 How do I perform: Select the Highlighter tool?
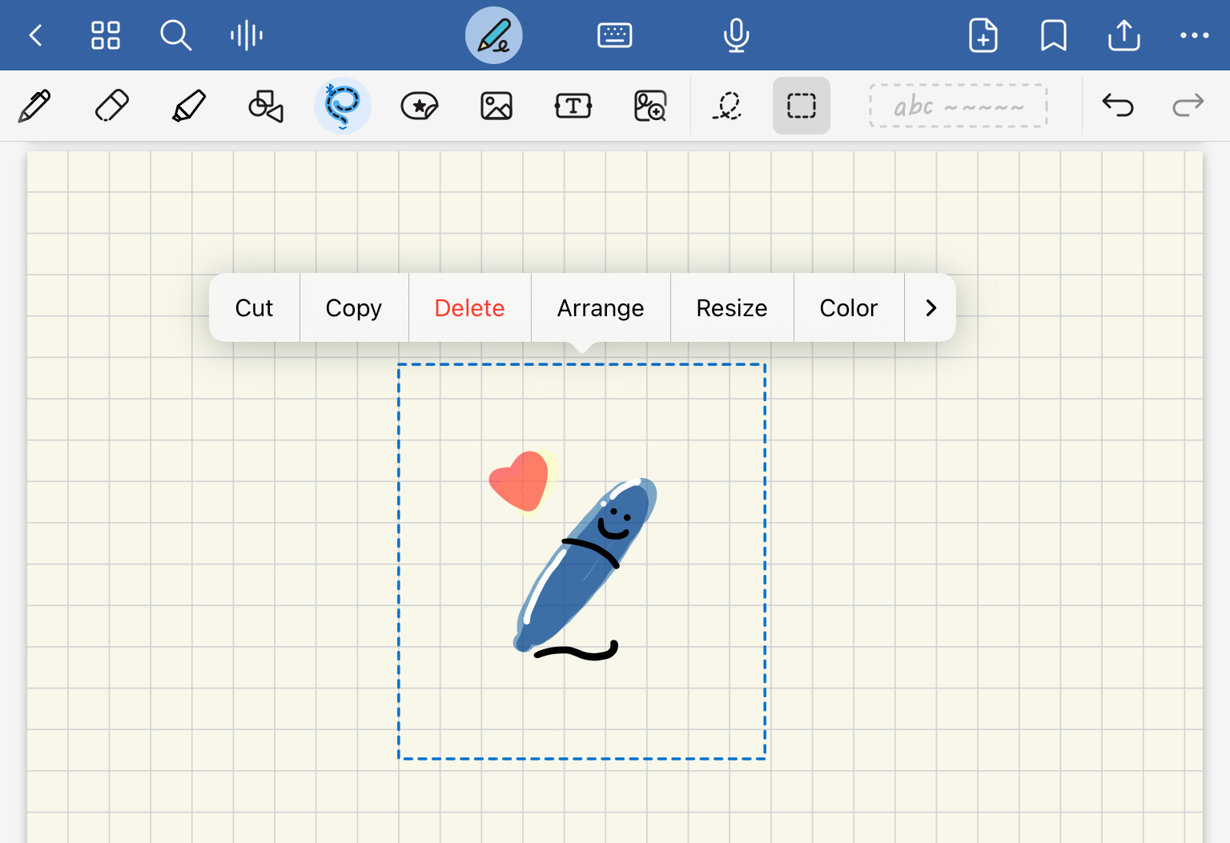(188, 105)
